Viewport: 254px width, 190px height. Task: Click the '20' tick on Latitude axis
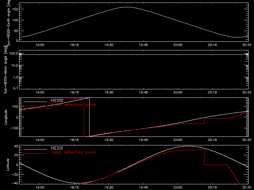click(16, 155)
